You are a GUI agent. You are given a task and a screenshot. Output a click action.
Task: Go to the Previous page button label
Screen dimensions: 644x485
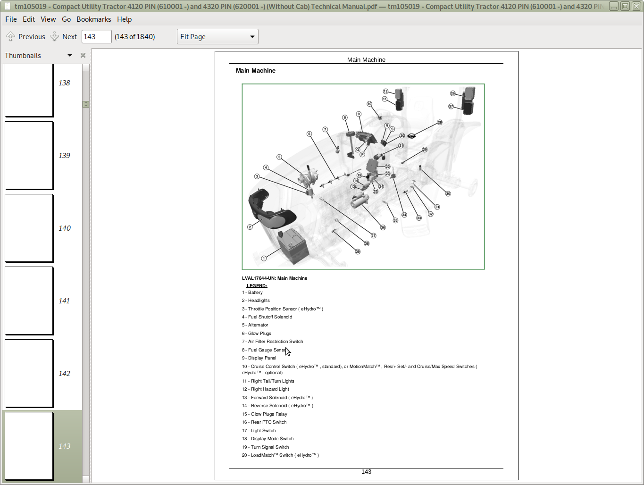(x=32, y=37)
